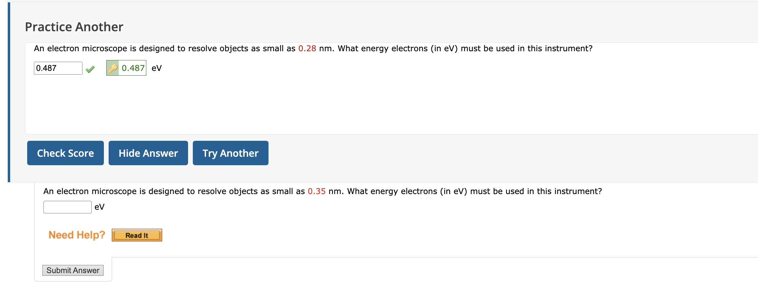
Task: Click the key icon showing the answer
Action: tap(113, 68)
